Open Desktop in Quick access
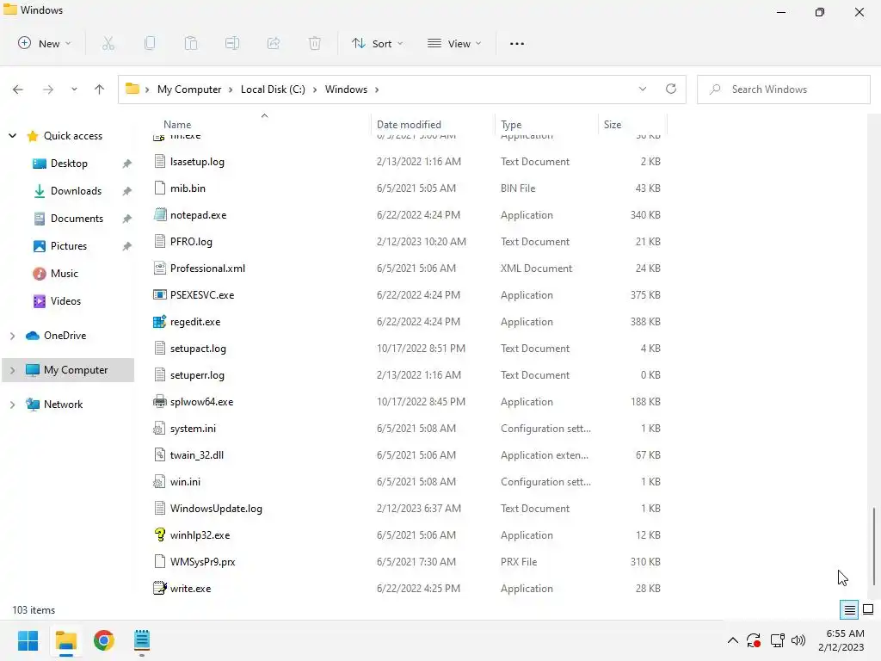This screenshot has width=881, height=661. (x=69, y=163)
